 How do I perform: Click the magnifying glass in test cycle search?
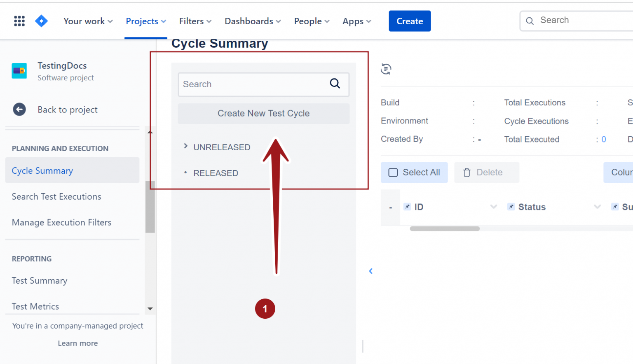pos(335,84)
